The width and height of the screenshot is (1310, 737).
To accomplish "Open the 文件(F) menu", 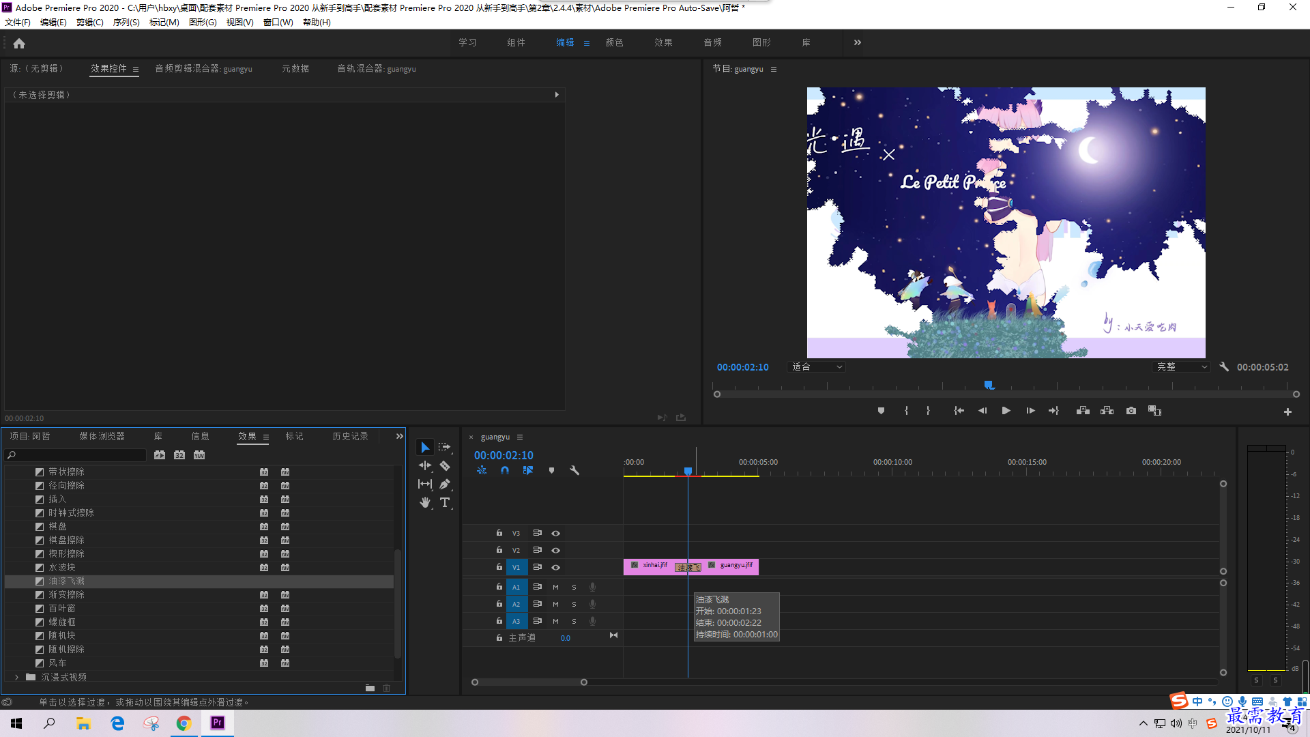I will click(x=18, y=23).
